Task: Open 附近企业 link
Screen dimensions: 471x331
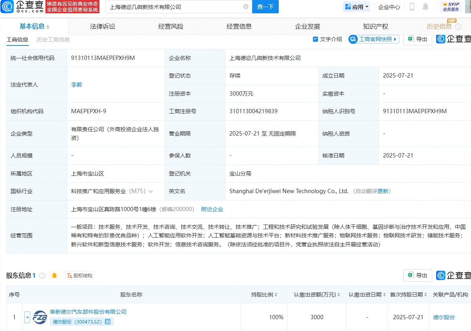Action: coord(212,209)
